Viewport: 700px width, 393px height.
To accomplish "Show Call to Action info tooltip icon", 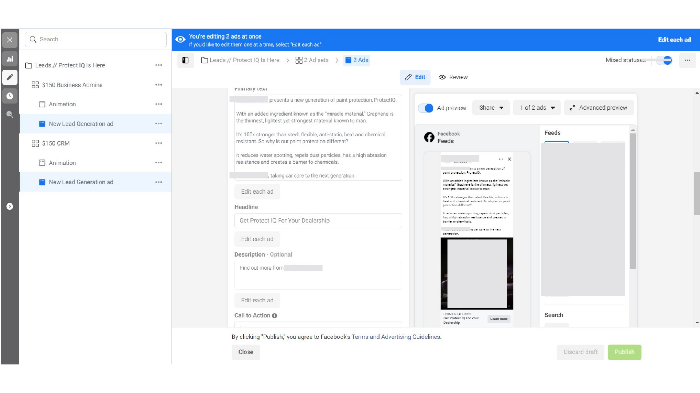I will [x=275, y=316].
